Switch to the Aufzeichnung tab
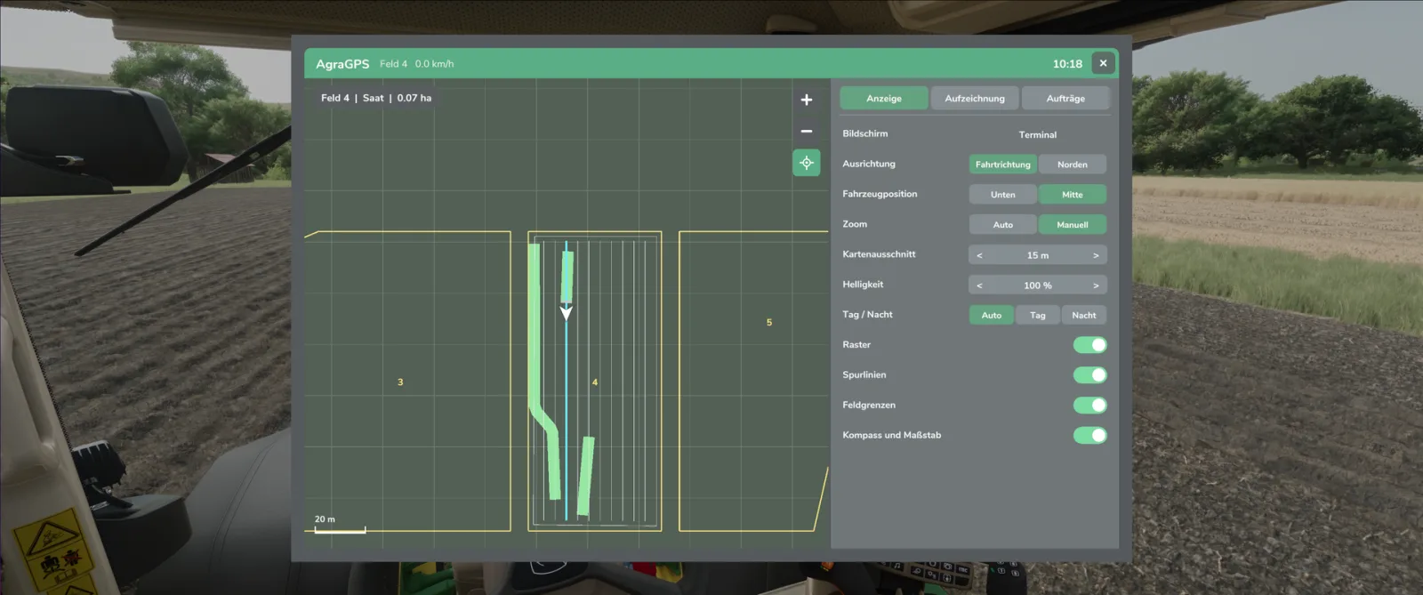 975,99
